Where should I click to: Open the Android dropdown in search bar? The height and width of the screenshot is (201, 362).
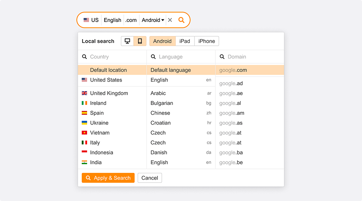click(153, 20)
